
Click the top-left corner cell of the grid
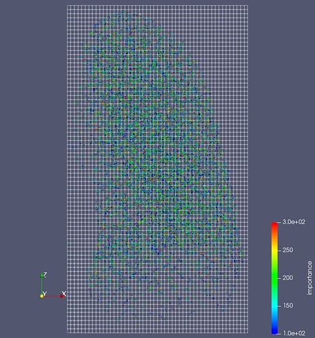pyautogui.click(x=69, y=7)
